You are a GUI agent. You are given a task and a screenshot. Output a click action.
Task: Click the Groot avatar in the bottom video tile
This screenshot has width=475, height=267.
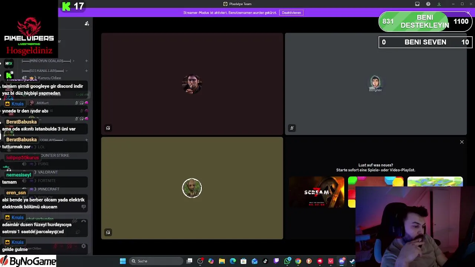(x=192, y=188)
